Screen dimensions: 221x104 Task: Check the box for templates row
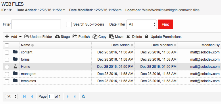click(x=7, y=81)
